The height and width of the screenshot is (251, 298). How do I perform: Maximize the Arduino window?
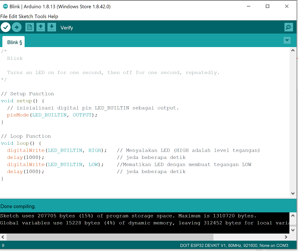point(267,6)
